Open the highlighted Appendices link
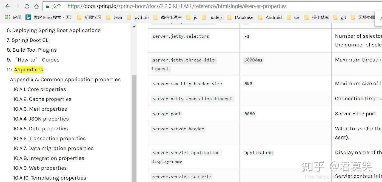 tap(28, 69)
